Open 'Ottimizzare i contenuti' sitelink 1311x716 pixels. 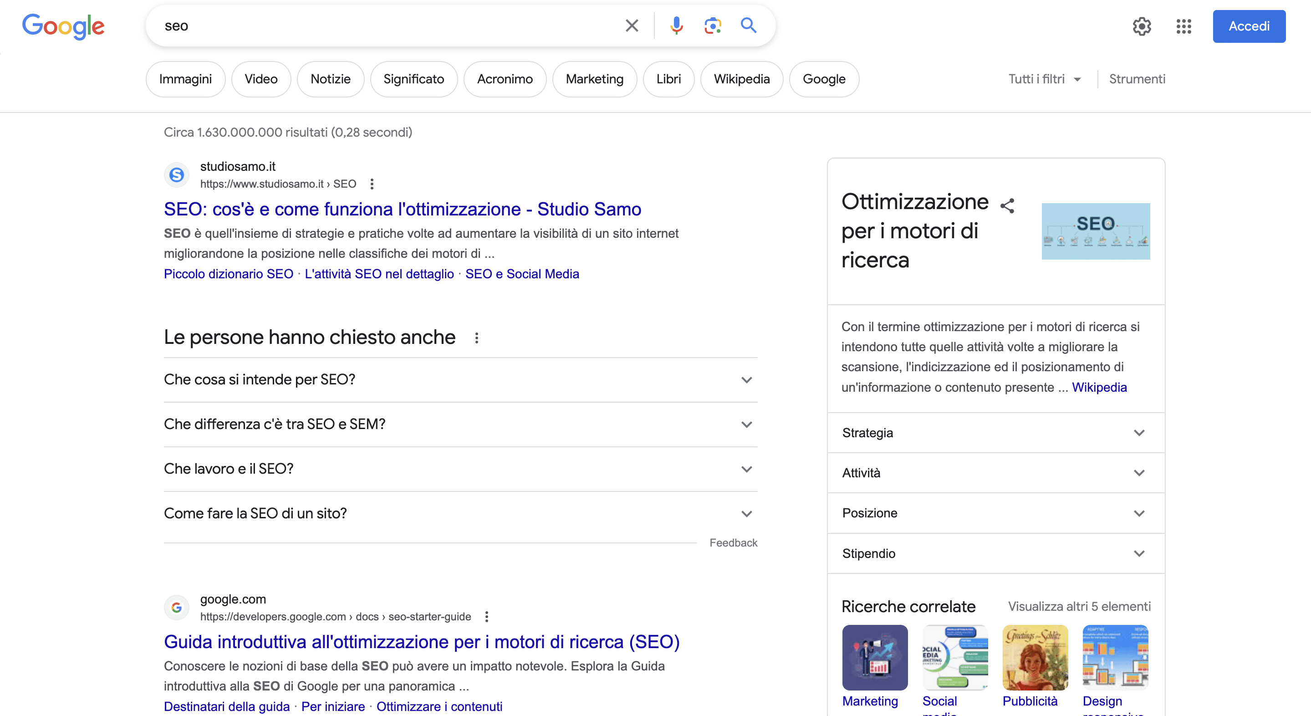(x=439, y=706)
